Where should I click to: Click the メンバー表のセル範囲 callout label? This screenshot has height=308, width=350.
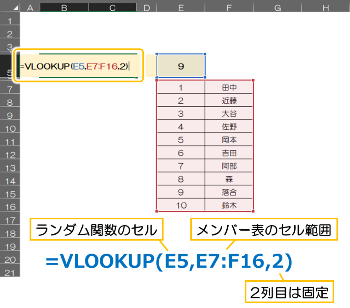264,230
